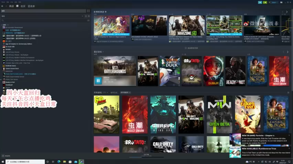Open the Community tab
Viewport: 293px width, 164px height.
coord(23,6)
